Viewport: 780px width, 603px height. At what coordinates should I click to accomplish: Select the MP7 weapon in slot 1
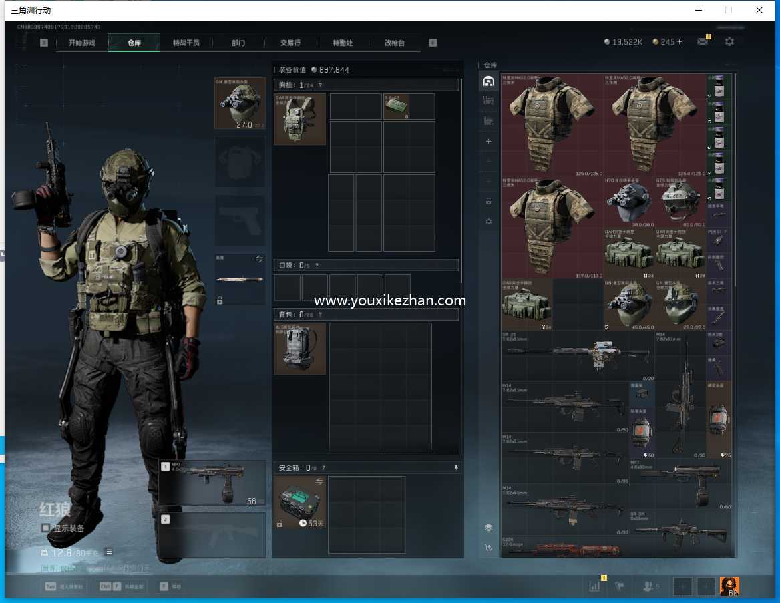212,482
